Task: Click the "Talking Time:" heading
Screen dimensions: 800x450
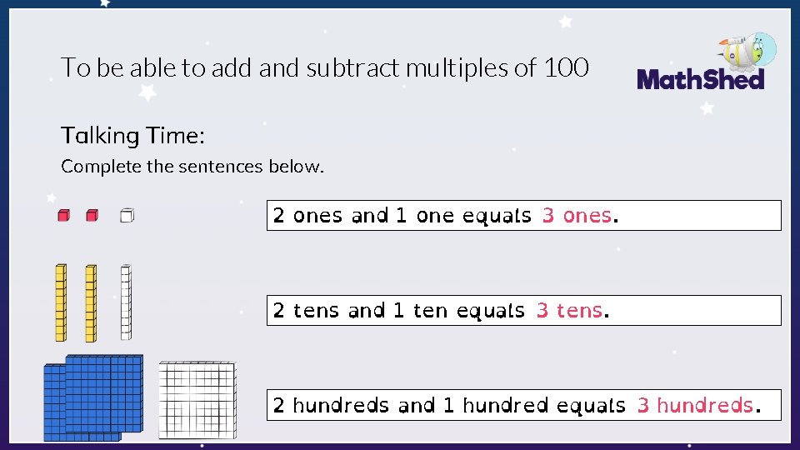Action: tap(132, 135)
